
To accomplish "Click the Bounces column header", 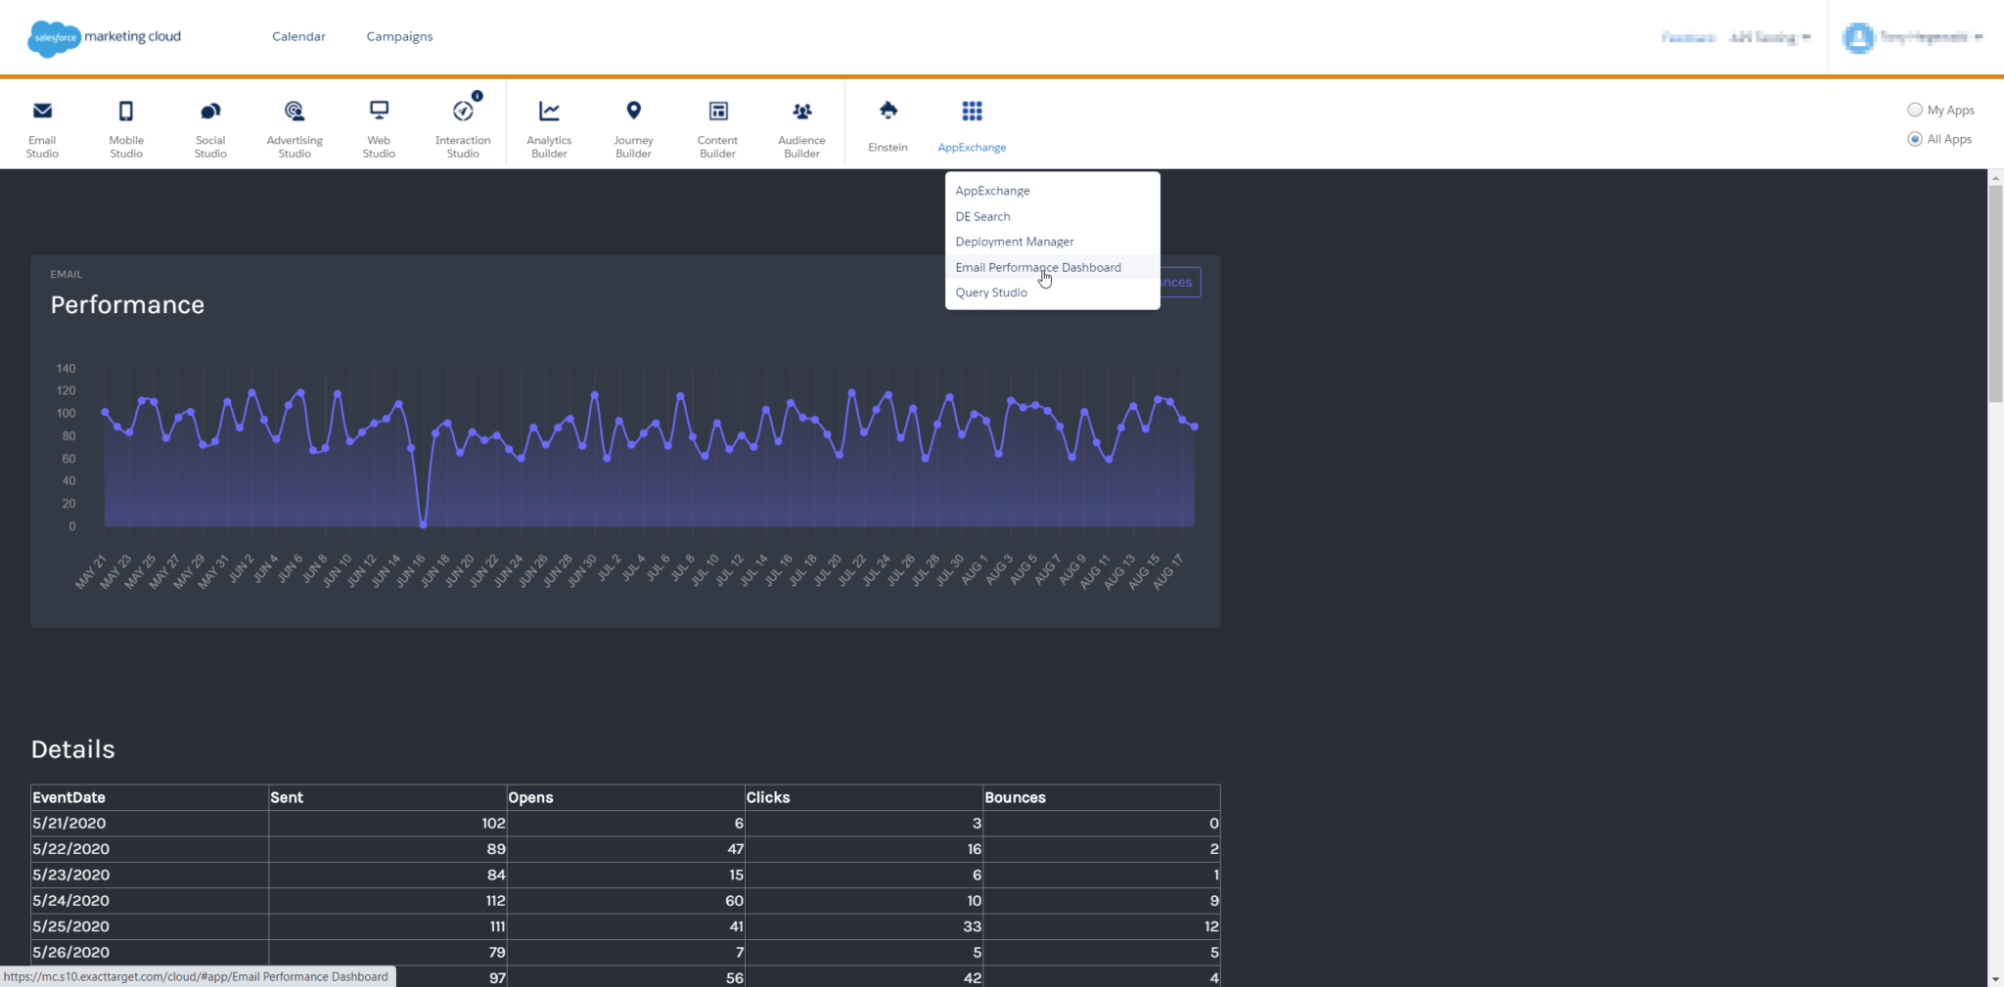I will click(1102, 797).
